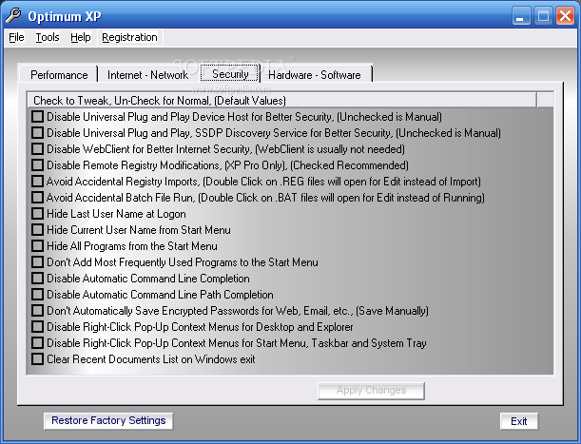The width and height of the screenshot is (581, 444).
Task: Click the Apply Changes button
Action: 371,391
